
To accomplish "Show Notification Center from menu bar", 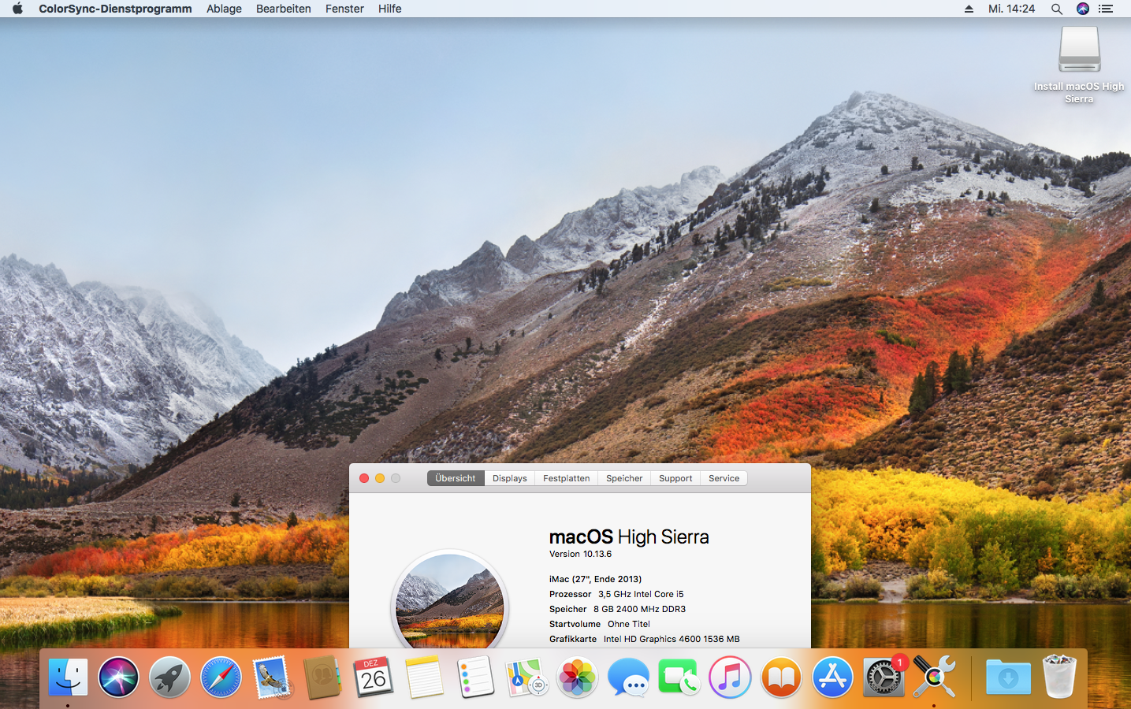I will pos(1106,9).
